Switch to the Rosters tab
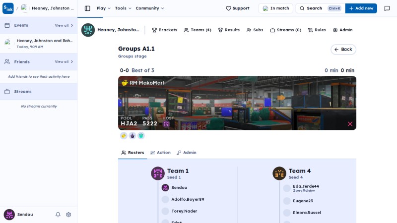 click(132, 153)
